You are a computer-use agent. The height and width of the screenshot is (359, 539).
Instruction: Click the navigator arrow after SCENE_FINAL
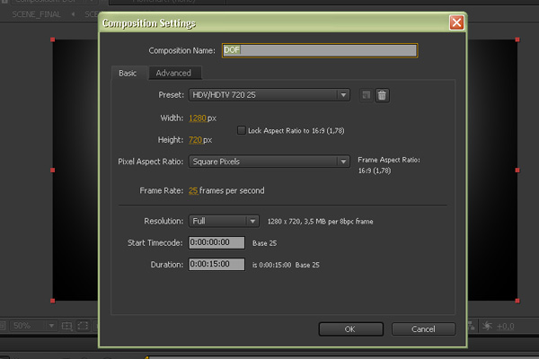(x=74, y=14)
